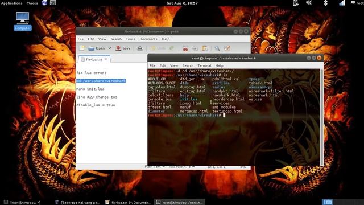364x205 pixels.
Task: Copy selection with the gedit copy icon
Action: (195, 48)
